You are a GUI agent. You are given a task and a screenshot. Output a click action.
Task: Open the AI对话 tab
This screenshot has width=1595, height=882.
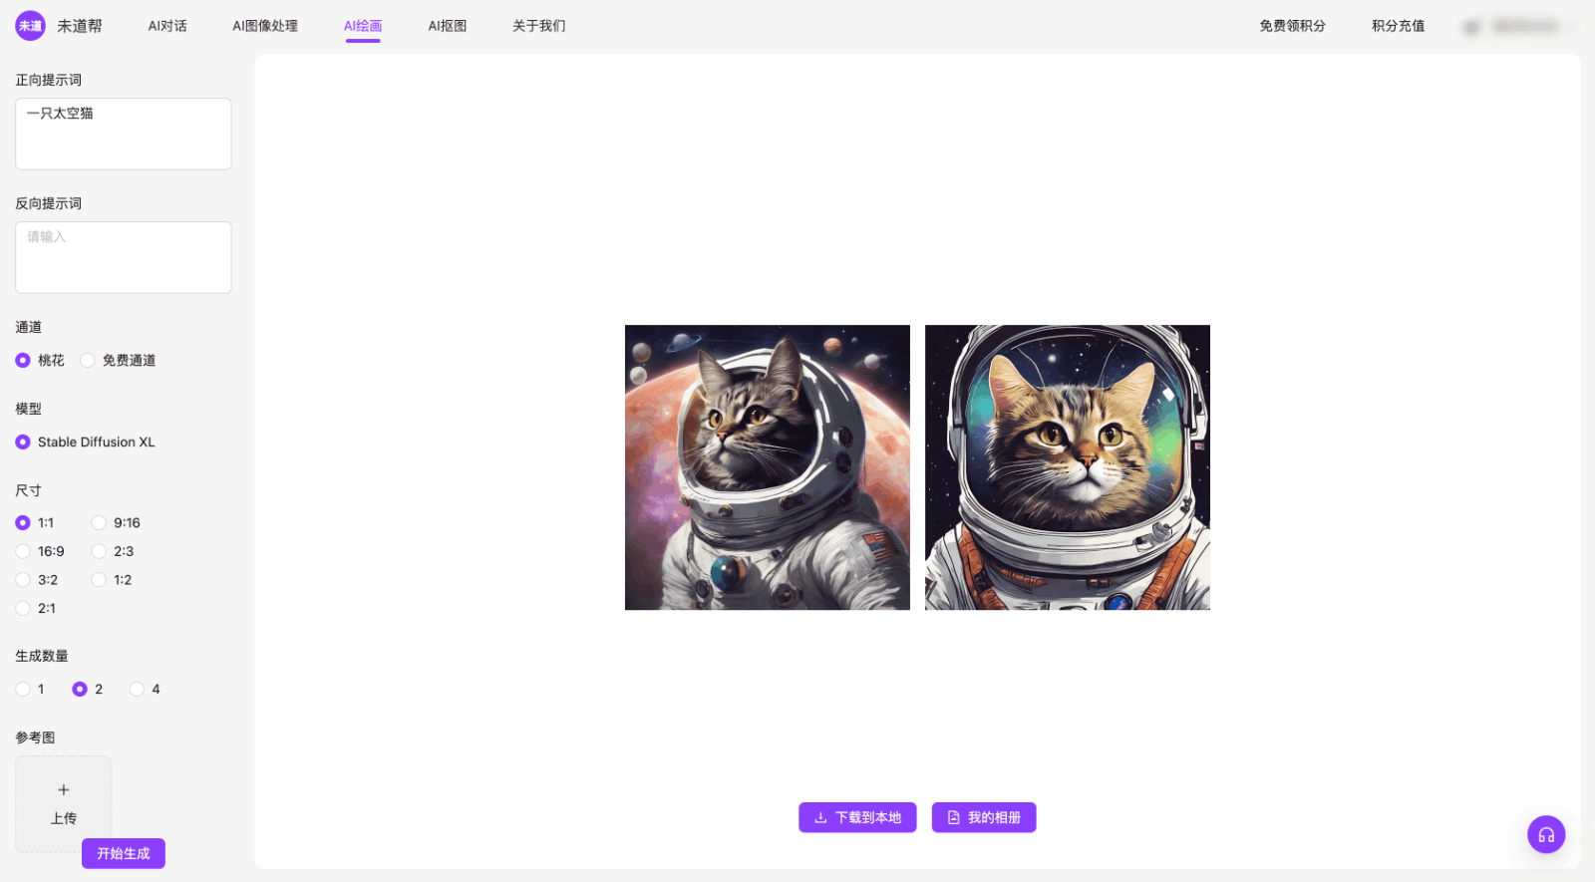pos(167,26)
